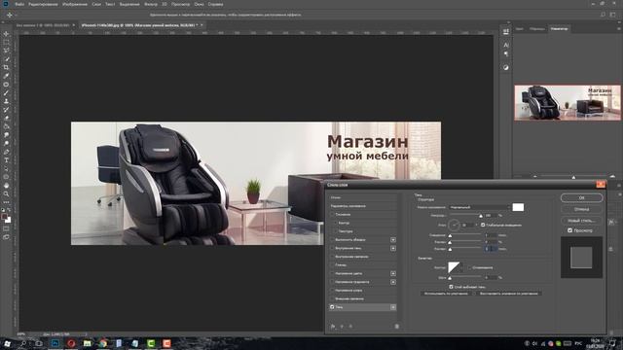The width and height of the screenshot is (623, 350).
Task: Select the Zoom magnifier tool
Action: click(6, 194)
